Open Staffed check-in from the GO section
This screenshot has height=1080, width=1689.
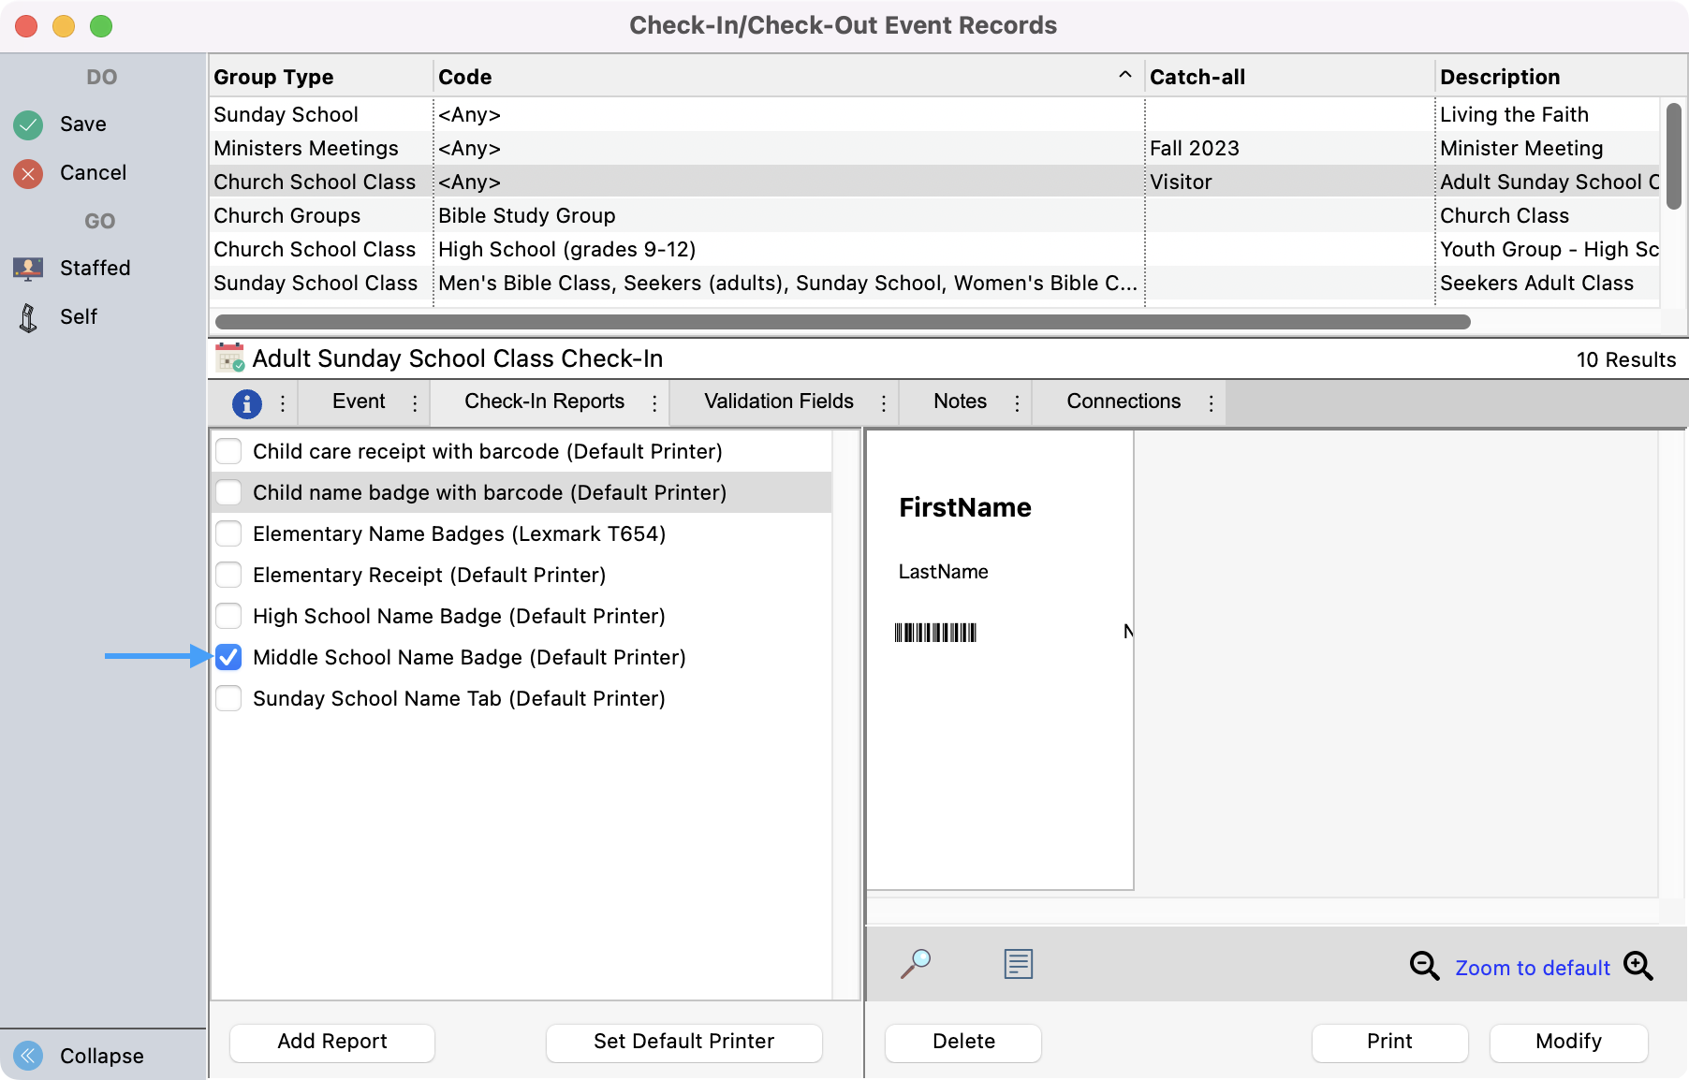(27, 268)
